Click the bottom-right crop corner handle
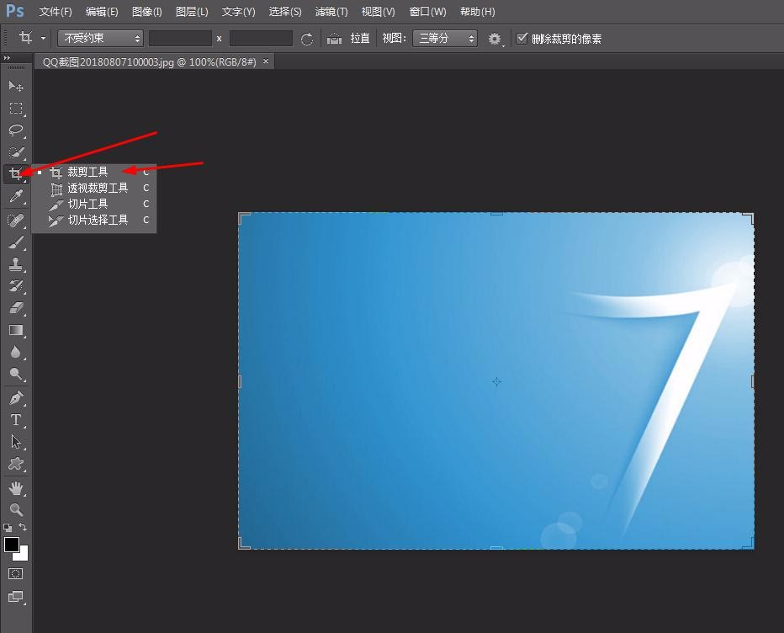The image size is (784, 633). [x=749, y=544]
